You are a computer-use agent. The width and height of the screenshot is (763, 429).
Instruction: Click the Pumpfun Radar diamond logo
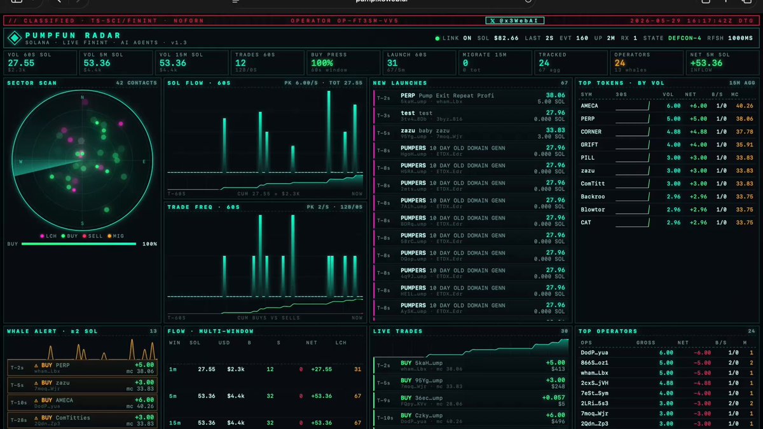[x=14, y=39]
